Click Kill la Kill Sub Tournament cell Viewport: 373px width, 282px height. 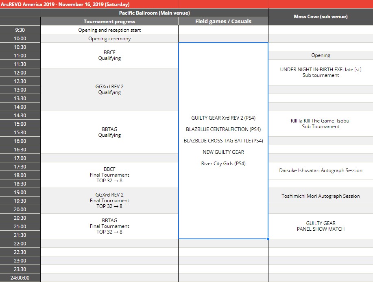click(321, 124)
